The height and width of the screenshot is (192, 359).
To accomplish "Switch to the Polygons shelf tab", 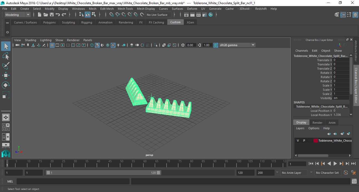I will point(49,22).
